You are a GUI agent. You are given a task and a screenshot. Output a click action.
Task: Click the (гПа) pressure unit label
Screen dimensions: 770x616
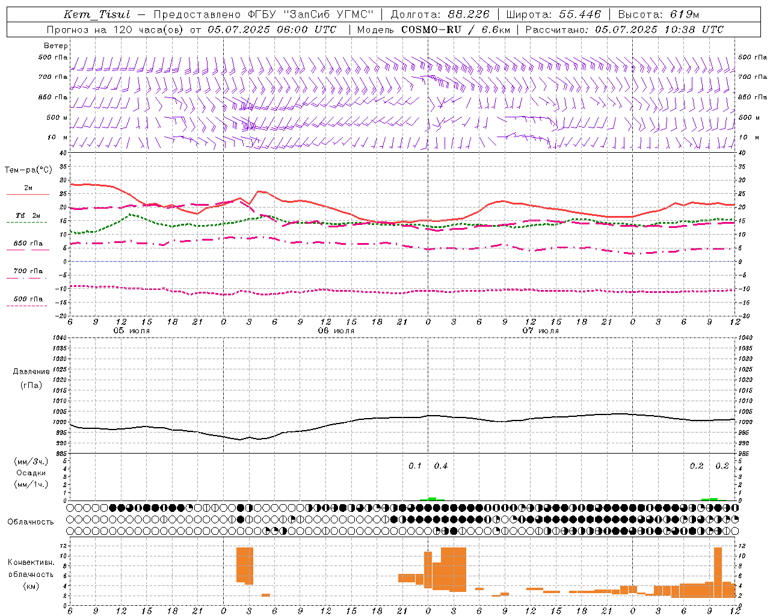pos(31,385)
